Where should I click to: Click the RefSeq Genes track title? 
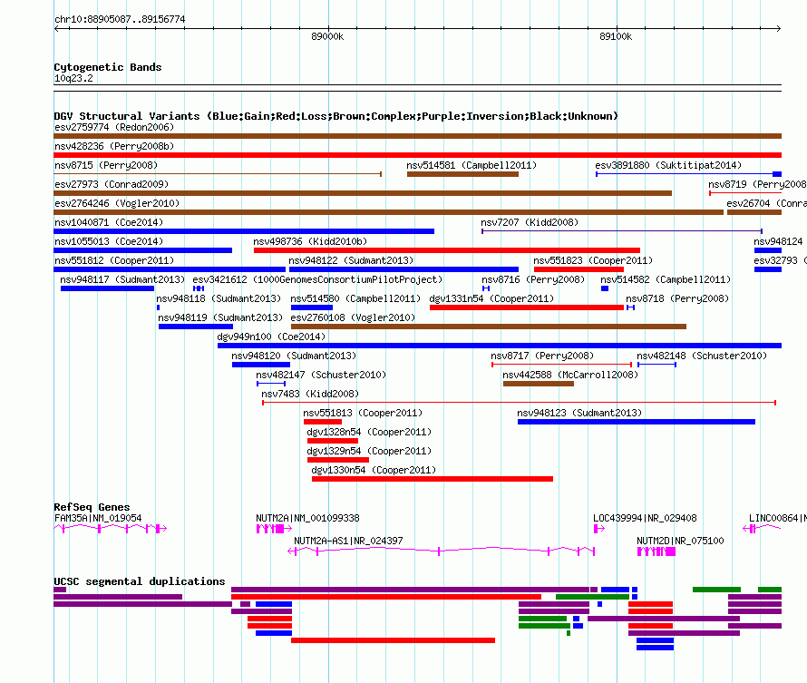[x=92, y=507]
